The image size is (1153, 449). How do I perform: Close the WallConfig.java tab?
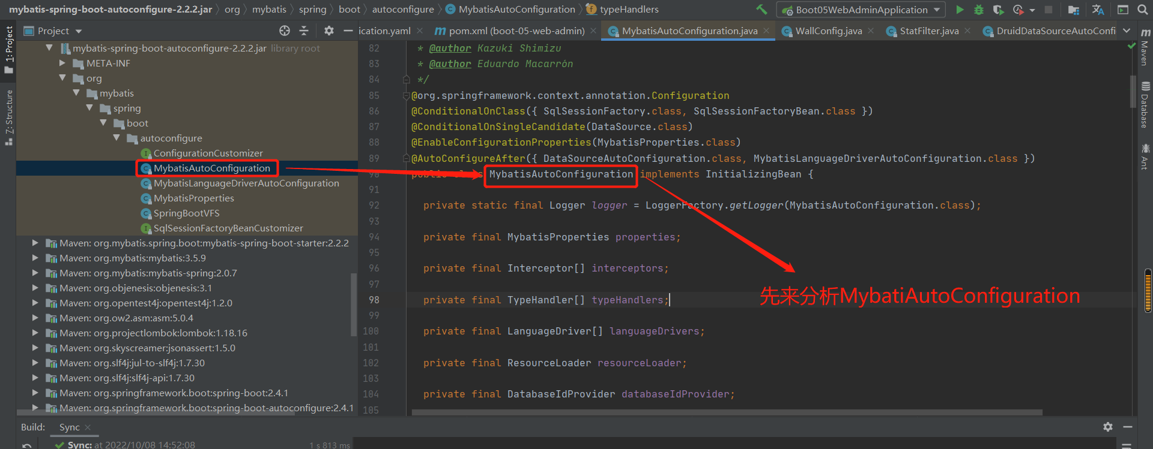point(871,31)
